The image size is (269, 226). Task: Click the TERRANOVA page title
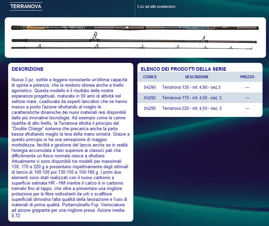26,6
